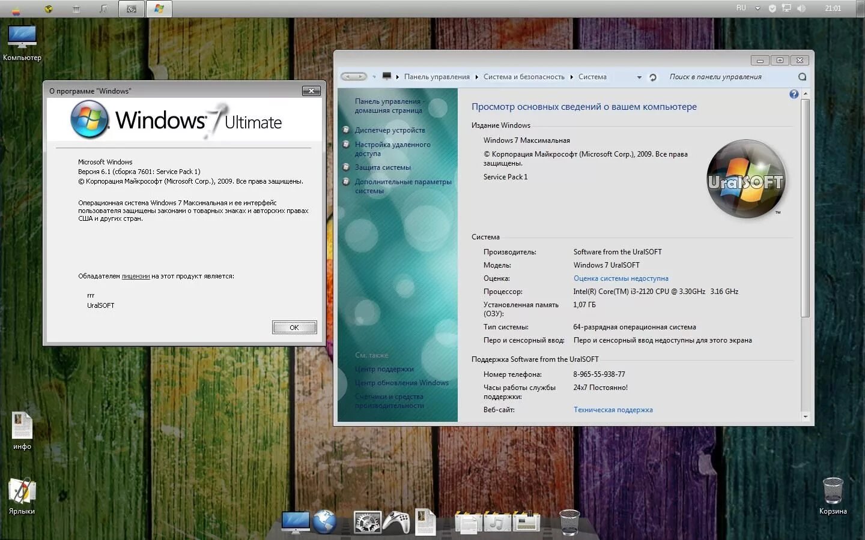Launch the globe browser icon in dock

(x=324, y=522)
